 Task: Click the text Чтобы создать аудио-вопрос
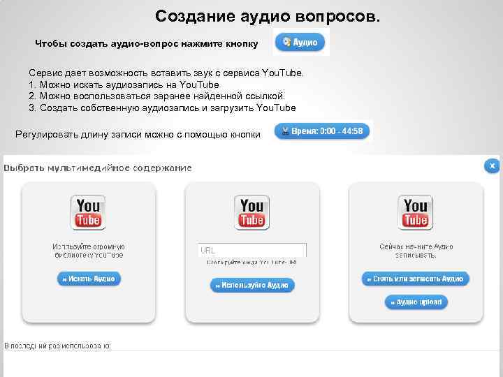(146, 43)
